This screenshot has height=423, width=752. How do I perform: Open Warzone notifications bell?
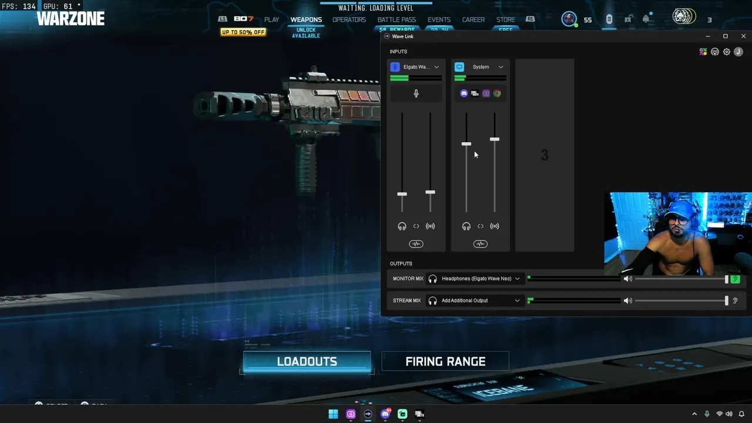[646, 19]
